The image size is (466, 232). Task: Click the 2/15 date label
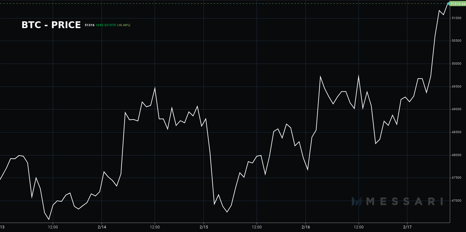pos(204,227)
